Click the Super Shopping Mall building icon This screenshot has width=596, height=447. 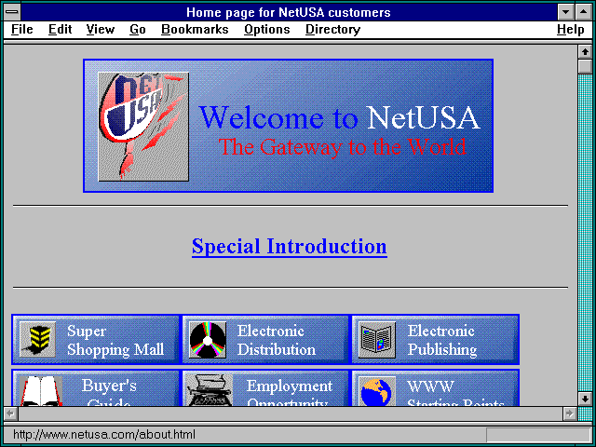[37, 339]
